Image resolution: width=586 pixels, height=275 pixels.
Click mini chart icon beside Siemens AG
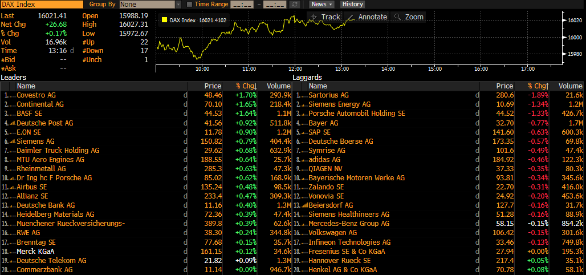click(x=13, y=141)
